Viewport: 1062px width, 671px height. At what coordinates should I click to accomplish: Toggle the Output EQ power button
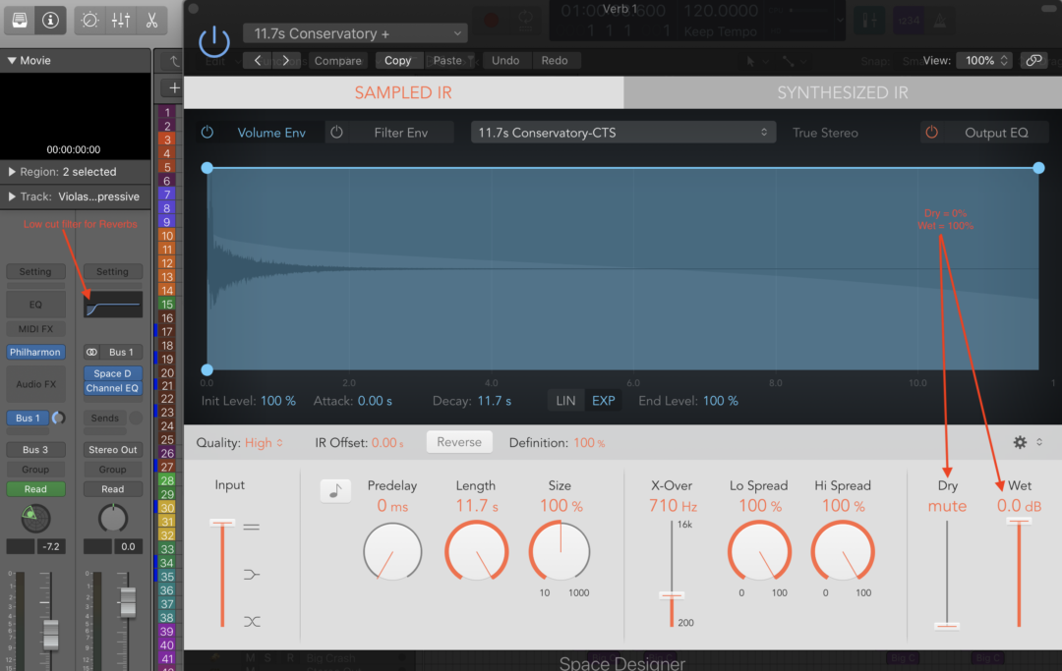click(931, 132)
